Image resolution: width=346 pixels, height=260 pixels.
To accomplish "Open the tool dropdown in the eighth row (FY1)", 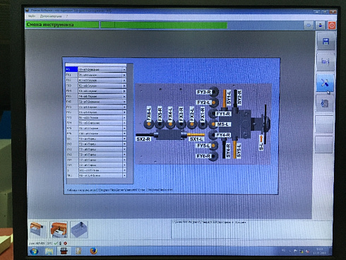I will click(124, 107).
